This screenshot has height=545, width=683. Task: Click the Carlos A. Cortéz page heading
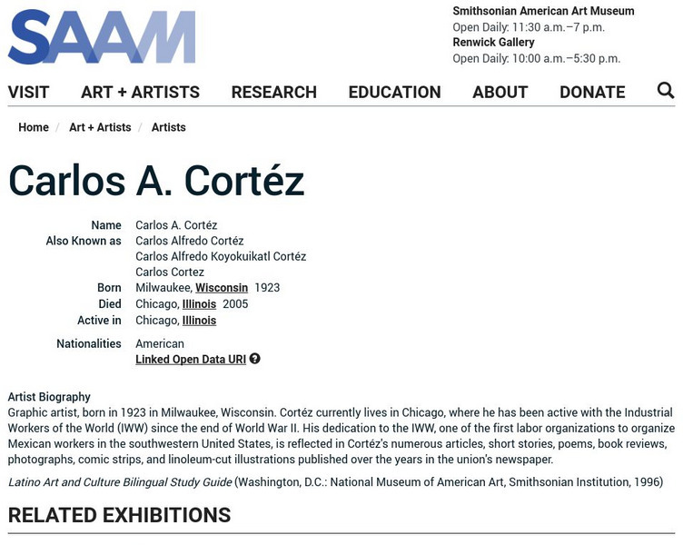pyautogui.click(x=156, y=180)
